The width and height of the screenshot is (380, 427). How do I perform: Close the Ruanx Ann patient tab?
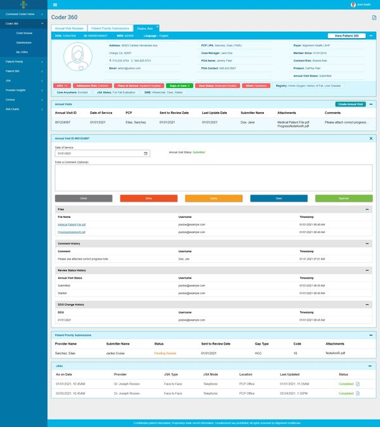click(157, 27)
